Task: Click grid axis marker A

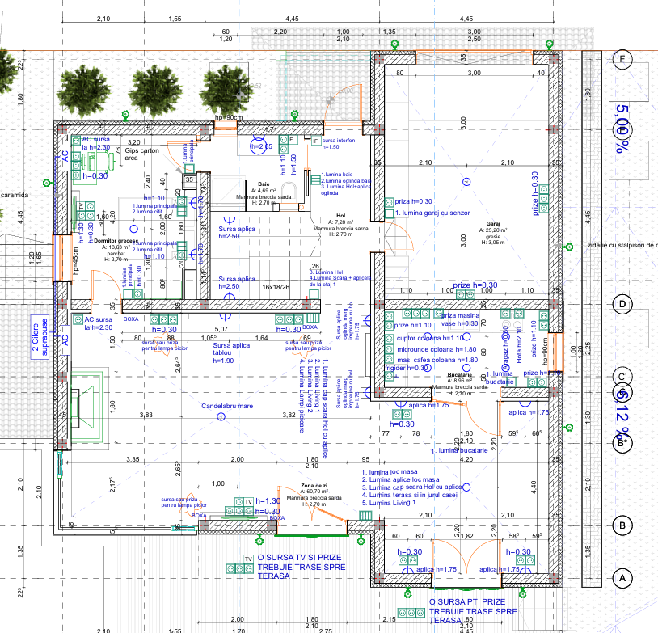Action: pyautogui.click(x=622, y=579)
